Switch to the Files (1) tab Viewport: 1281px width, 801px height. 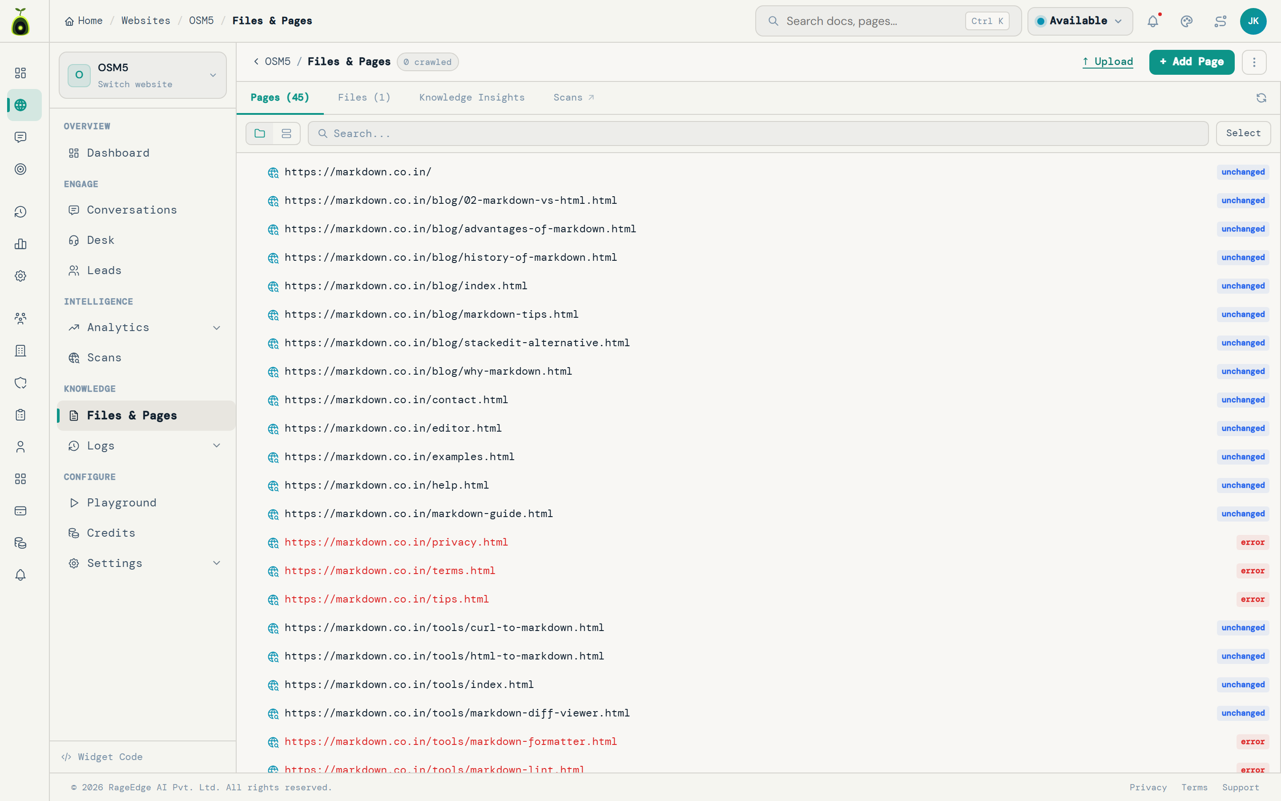tap(364, 97)
